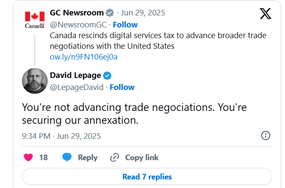Follow the @LepageDavid account
The image size is (285, 188).
click(x=122, y=87)
